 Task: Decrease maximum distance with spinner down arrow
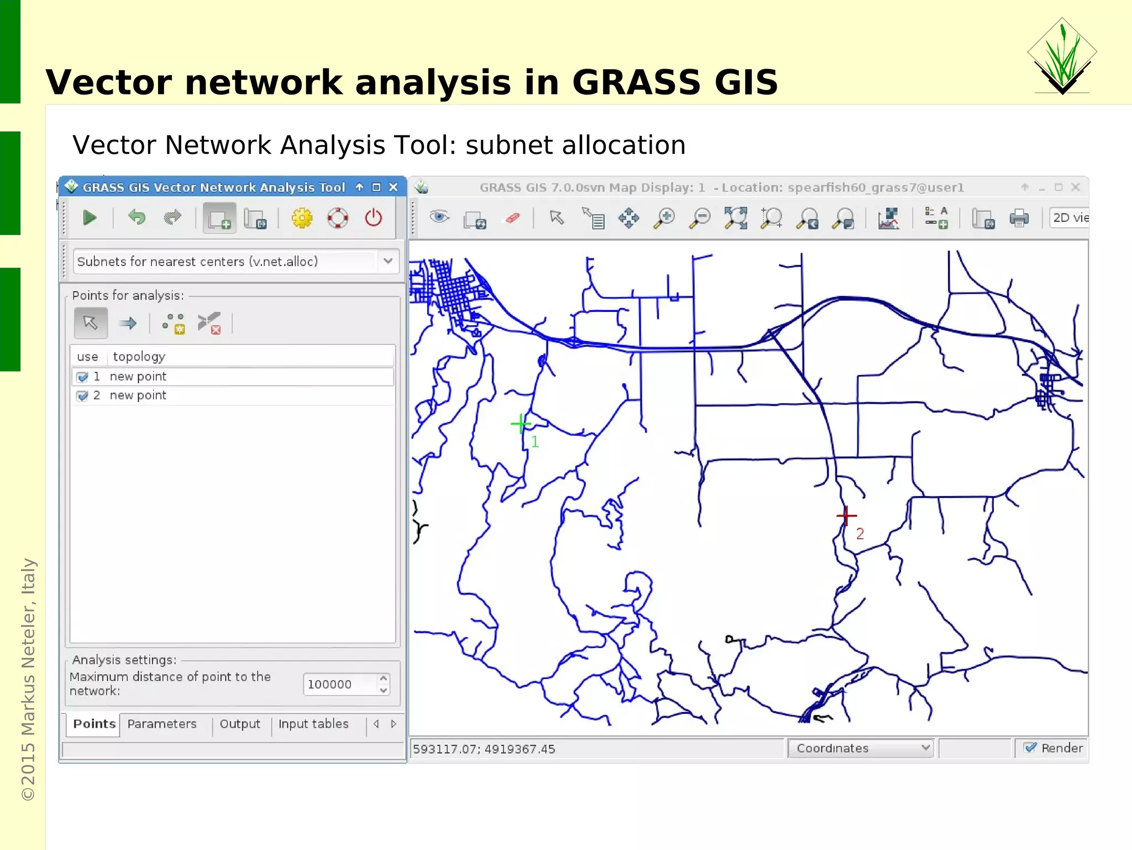384,690
